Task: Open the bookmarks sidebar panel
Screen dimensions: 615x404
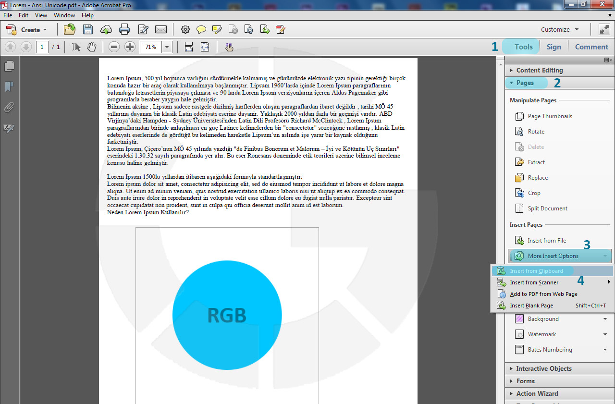Action: click(x=9, y=86)
